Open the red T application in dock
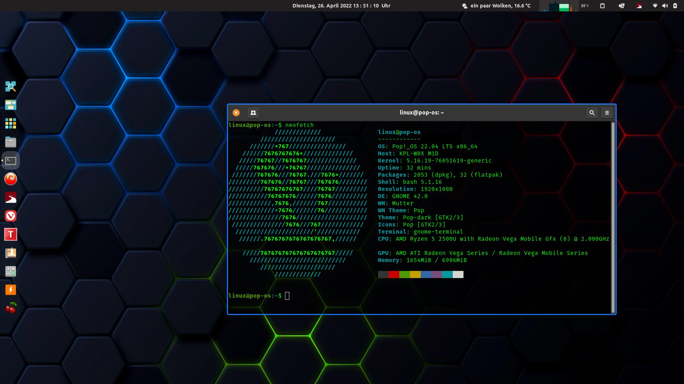Viewport: 684px width, 384px height. tap(11, 234)
